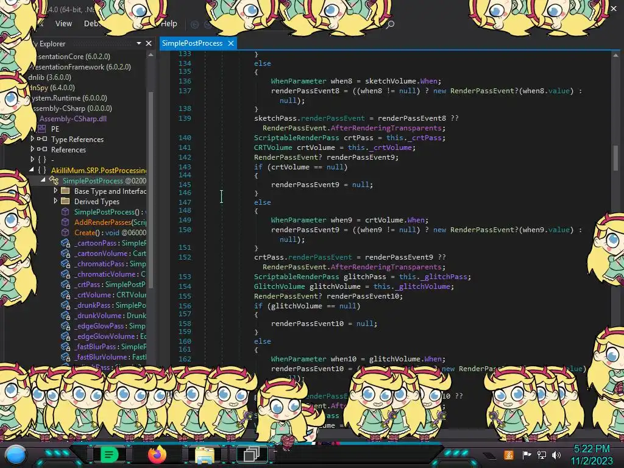
Task: Select the _fastBlurVolume field
Action: pos(110,356)
